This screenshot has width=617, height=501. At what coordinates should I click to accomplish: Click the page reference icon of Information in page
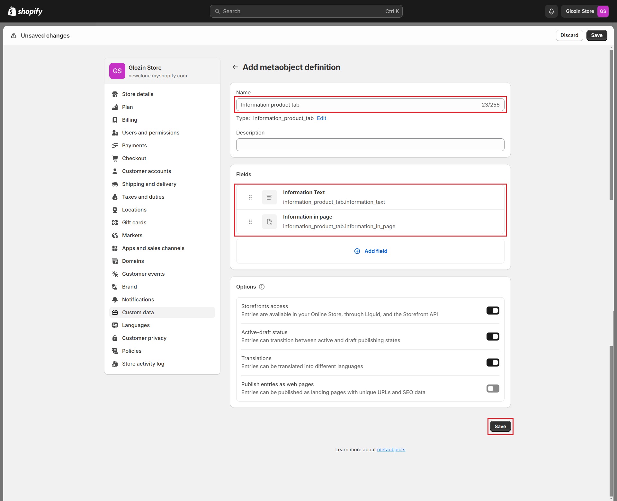(269, 222)
